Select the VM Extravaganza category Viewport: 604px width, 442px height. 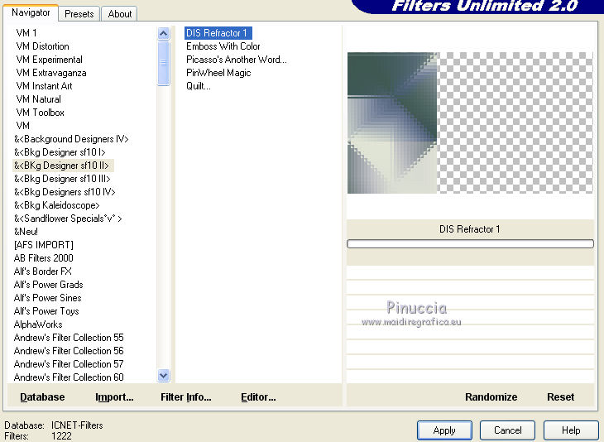pyautogui.click(x=51, y=73)
